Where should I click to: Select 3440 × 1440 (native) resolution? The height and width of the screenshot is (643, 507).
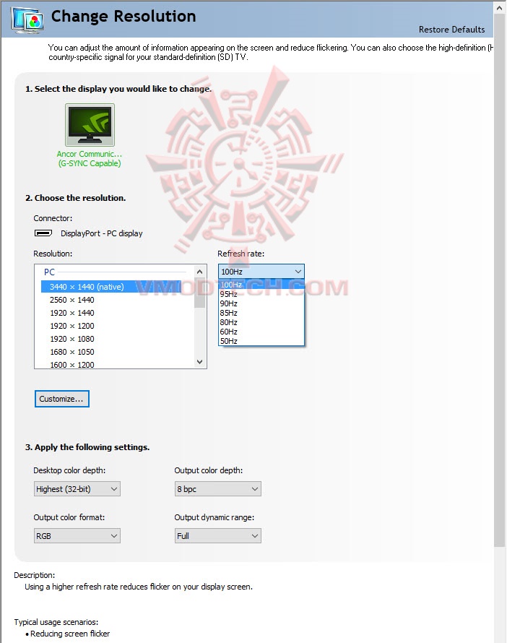pyautogui.click(x=111, y=287)
